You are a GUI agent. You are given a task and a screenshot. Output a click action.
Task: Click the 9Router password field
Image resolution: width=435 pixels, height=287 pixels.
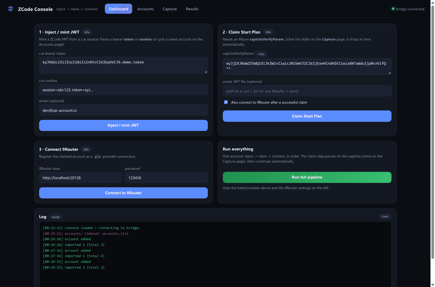pyautogui.click(x=166, y=178)
